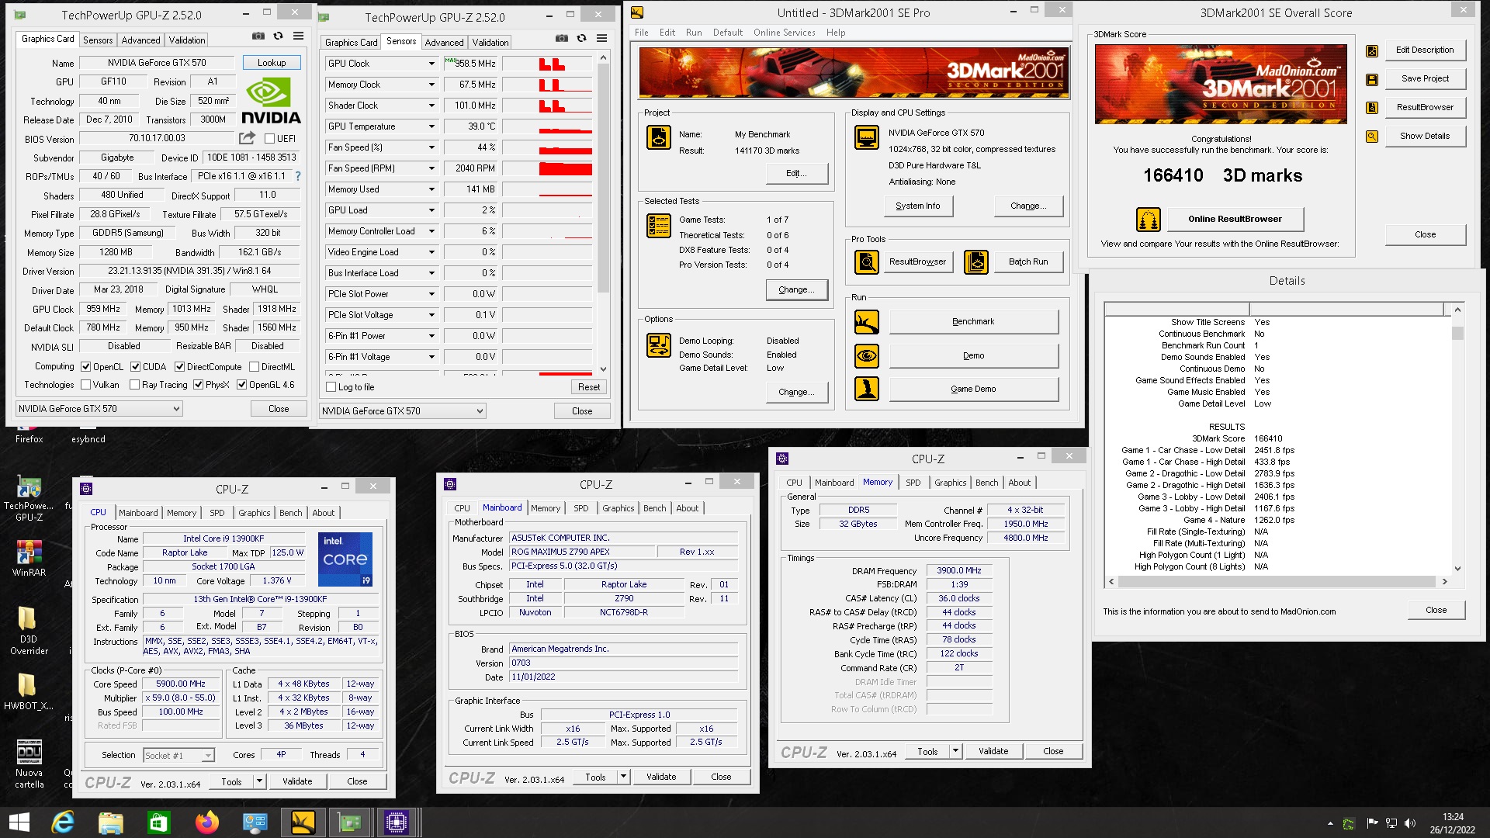Click the Online ResultBrowser button
This screenshot has height=838, width=1490.
click(x=1235, y=219)
